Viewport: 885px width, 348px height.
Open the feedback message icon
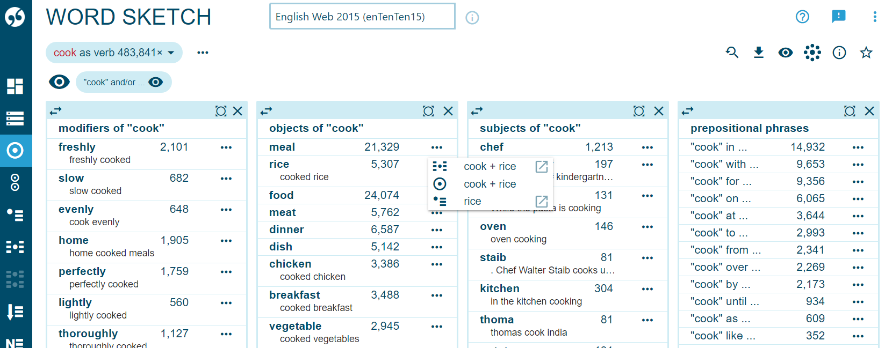[838, 17]
